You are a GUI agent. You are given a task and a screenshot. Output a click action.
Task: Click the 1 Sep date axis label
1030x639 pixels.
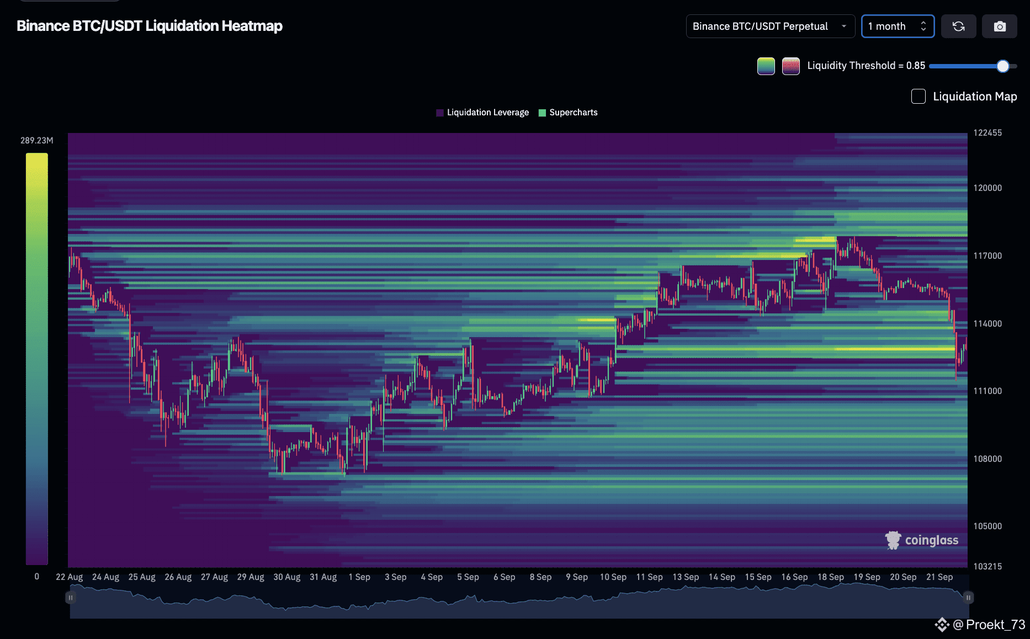359,577
